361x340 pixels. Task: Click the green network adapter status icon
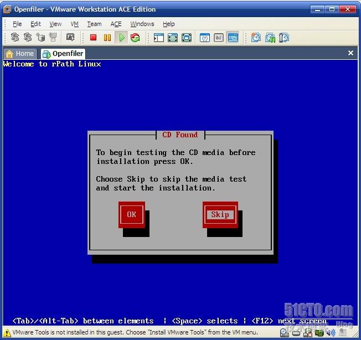pos(319,333)
